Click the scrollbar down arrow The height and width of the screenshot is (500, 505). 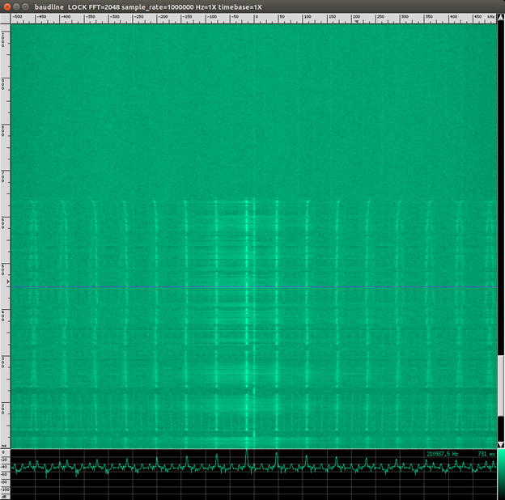click(x=501, y=444)
